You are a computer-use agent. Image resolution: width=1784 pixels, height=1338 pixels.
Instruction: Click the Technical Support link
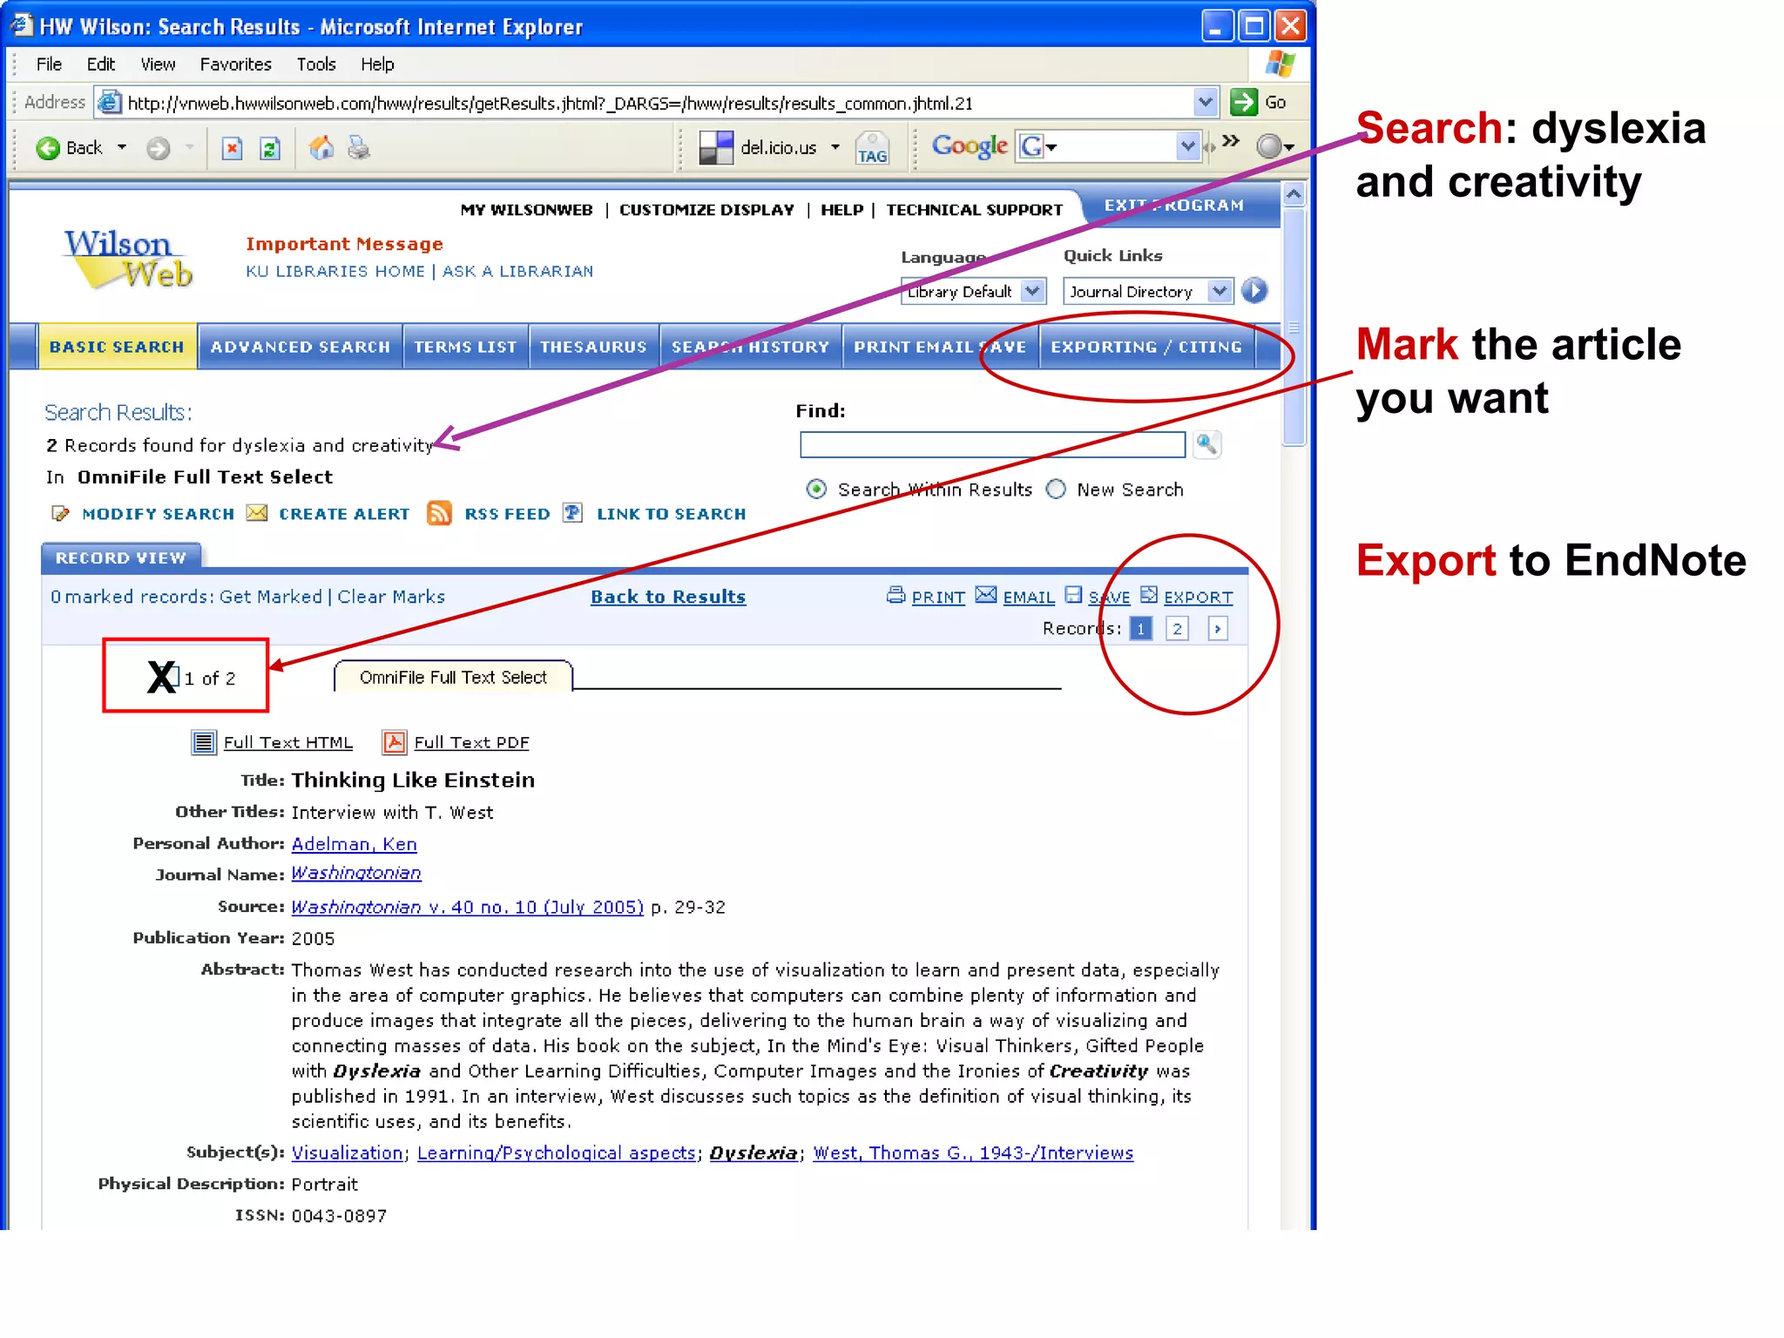[974, 210]
